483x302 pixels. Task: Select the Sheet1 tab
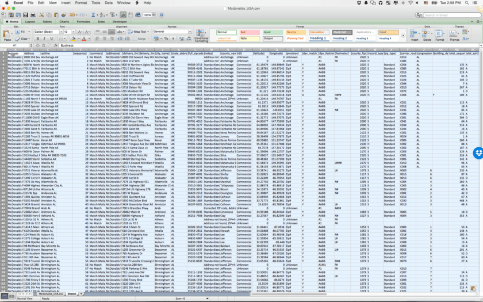tap(72, 294)
